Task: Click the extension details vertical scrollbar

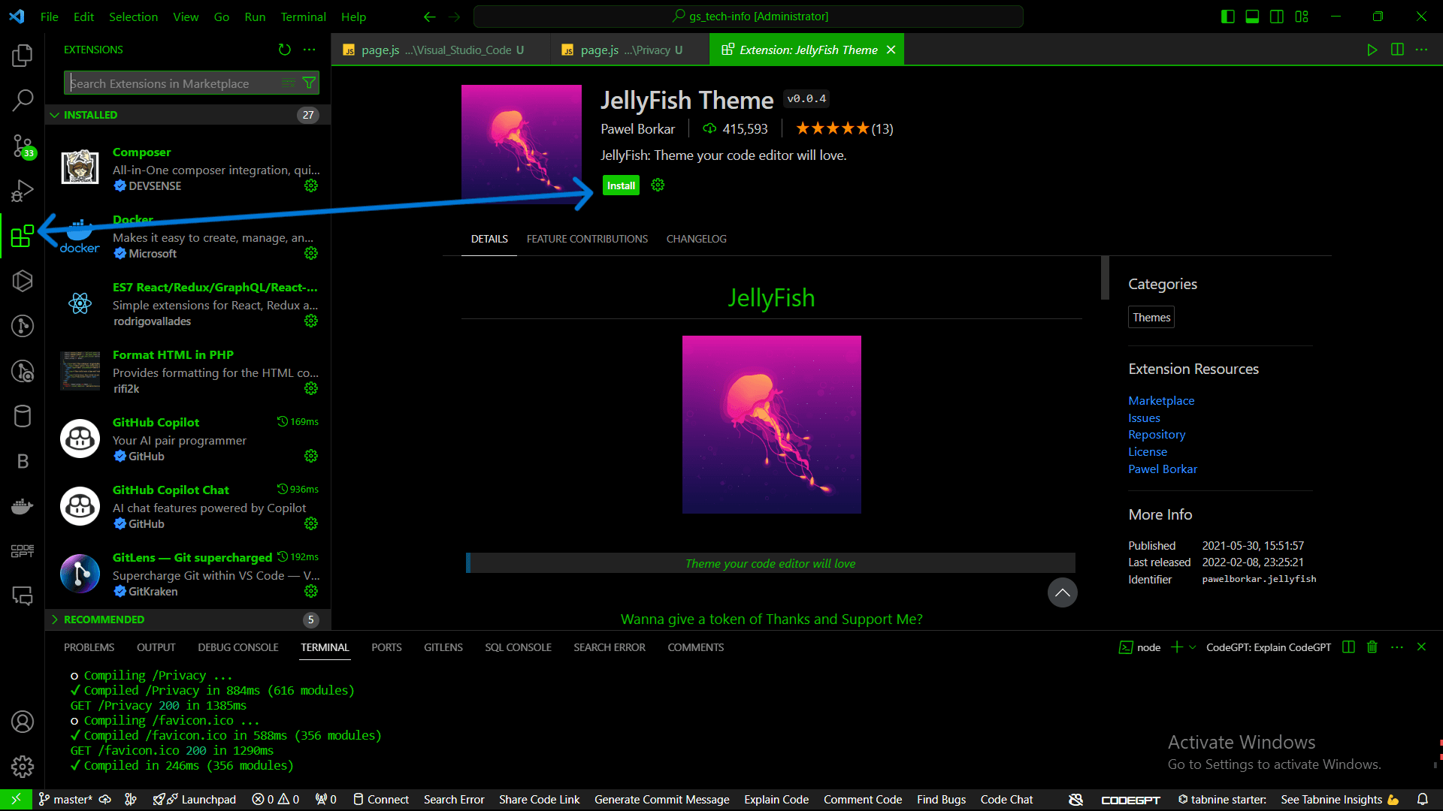Action: (1105, 278)
